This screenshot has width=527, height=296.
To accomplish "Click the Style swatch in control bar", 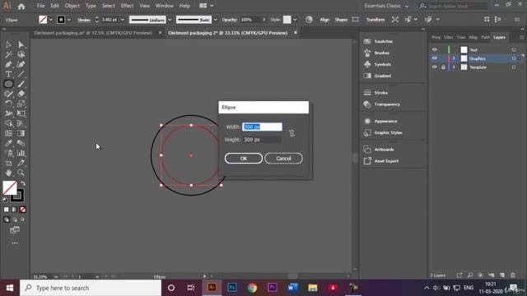I will 287,20.
